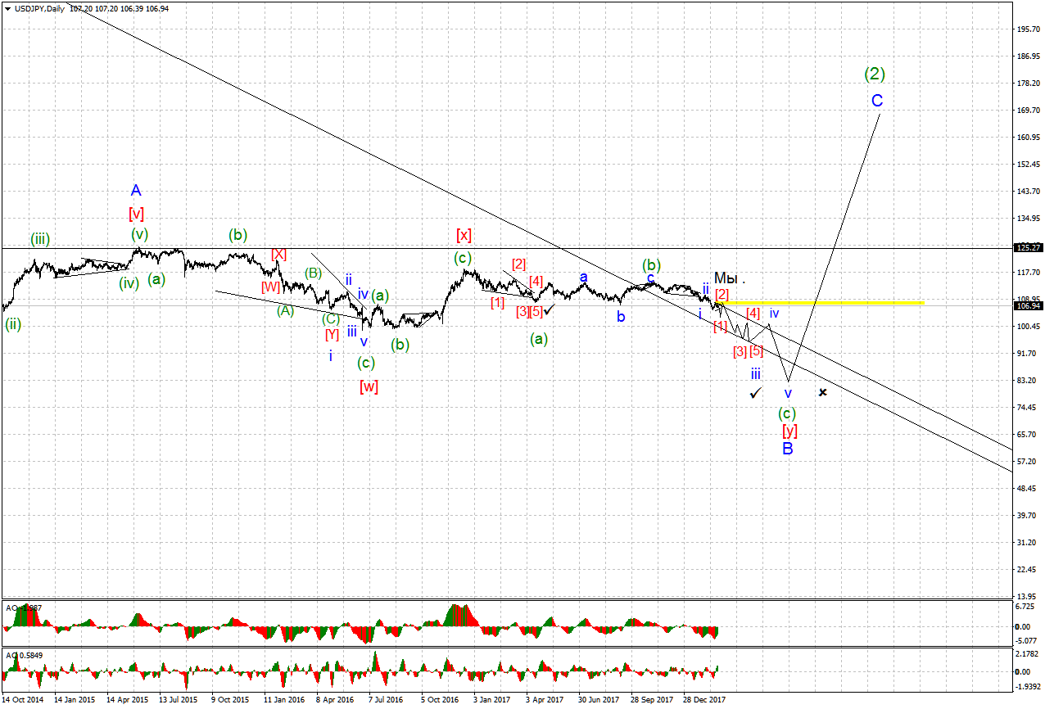Click the '100.45' price axis label
The width and height of the screenshot is (1045, 709).
click(x=1028, y=326)
